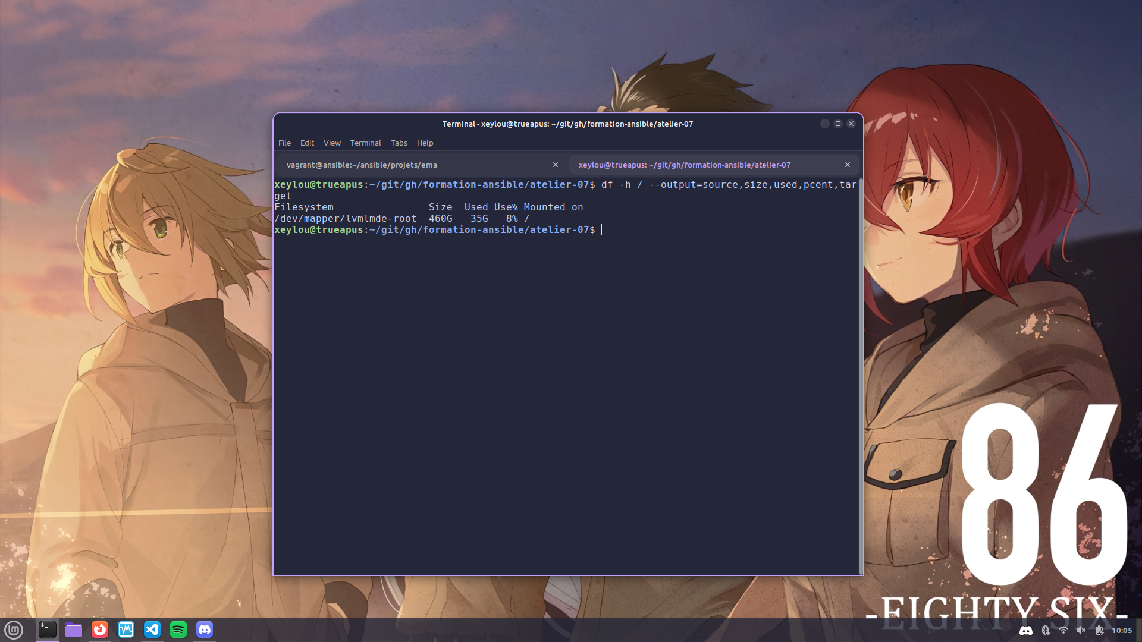Image resolution: width=1142 pixels, height=642 pixels.
Task: Open the Help menu in Terminal
Action: pos(425,143)
